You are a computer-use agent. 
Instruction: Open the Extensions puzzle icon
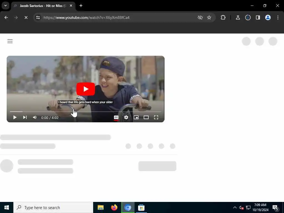223,17
